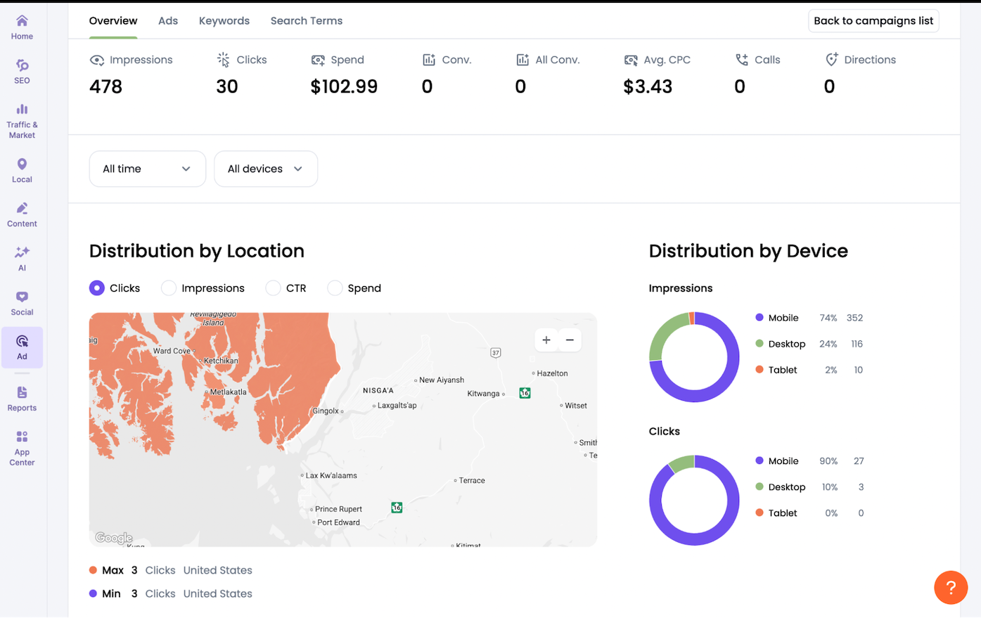Select Spend for Distribution by Location
The height and width of the screenshot is (618, 981).
(x=334, y=288)
